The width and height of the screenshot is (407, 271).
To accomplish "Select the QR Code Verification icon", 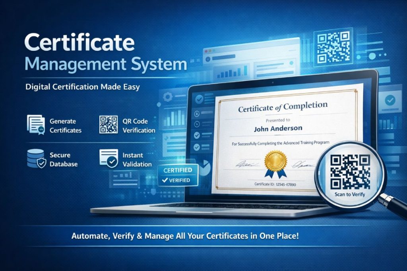I will [109, 125].
